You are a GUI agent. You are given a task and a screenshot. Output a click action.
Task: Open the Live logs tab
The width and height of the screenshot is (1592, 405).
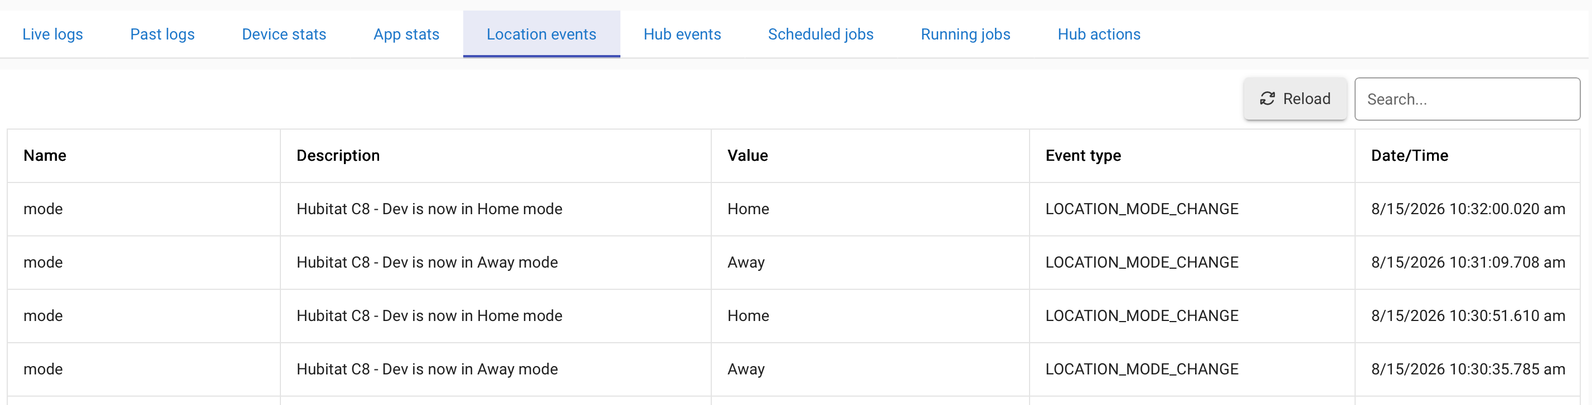coord(52,34)
